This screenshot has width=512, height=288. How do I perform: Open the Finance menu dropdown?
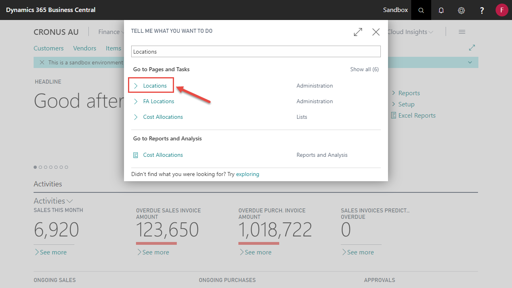[111, 32]
